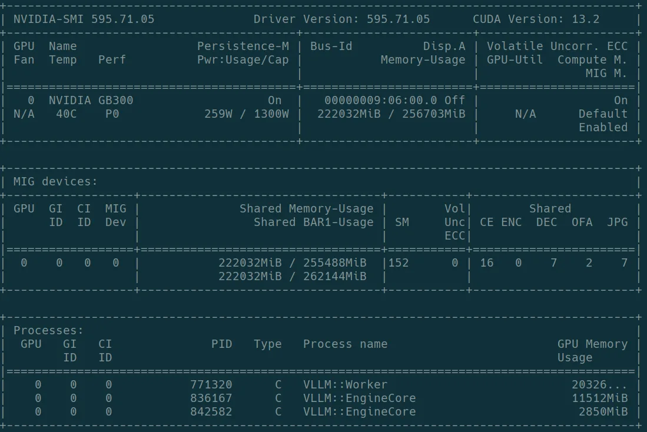Click the MIG M. value Enabled

tap(603, 128)
